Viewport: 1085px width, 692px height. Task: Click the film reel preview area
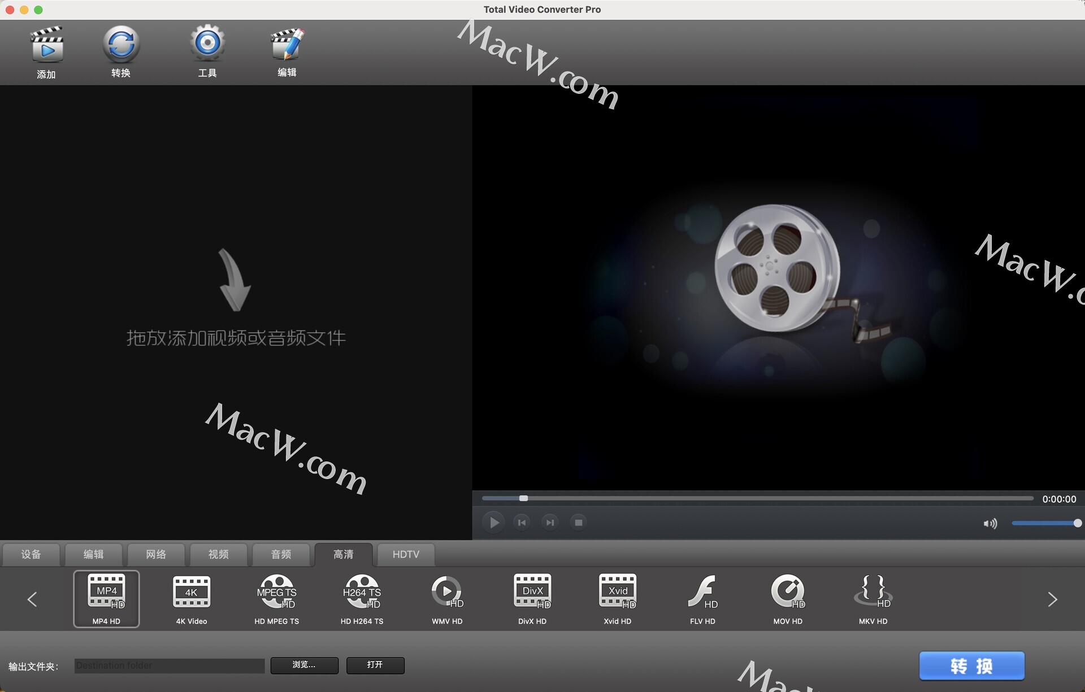click(x=778, y=288)
